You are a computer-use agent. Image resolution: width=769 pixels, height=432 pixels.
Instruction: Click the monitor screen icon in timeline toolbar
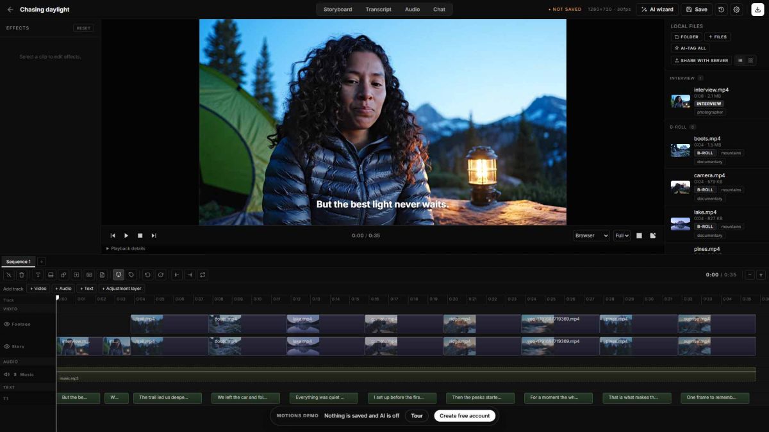[x=51, y=275]
